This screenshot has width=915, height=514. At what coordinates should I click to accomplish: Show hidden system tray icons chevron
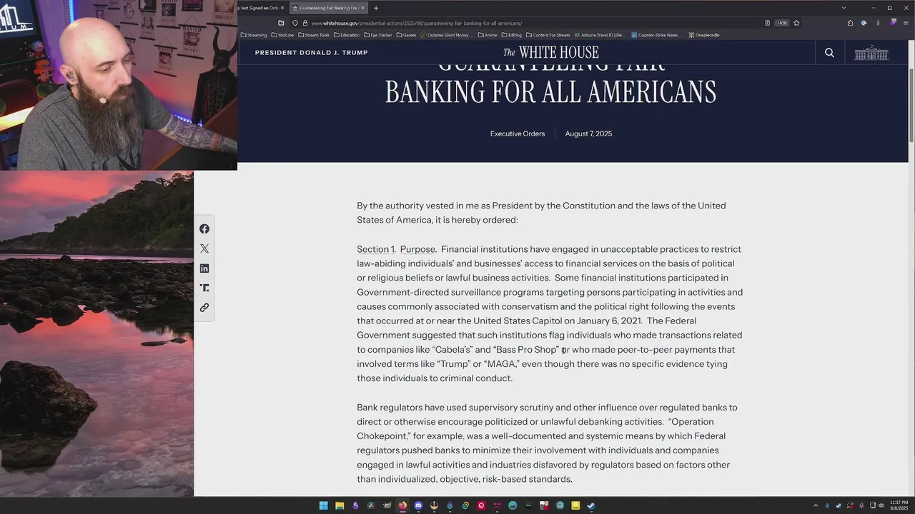click(x=816, y=505)
